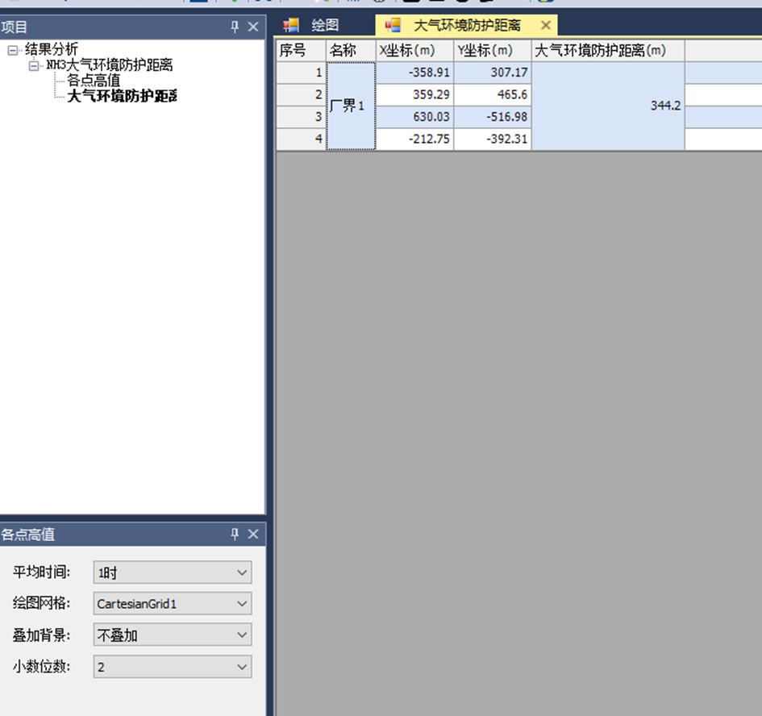The width and height of the screenshot is (762, 716).
Task: Open the 小数位数 dropdown set to 2
Action: pos(172,667)
